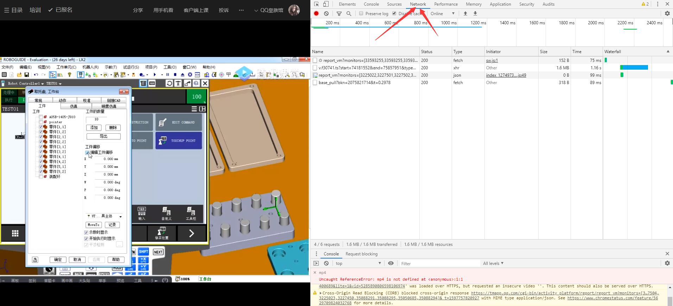Click the network search magnifier icon

click(349, 13)
